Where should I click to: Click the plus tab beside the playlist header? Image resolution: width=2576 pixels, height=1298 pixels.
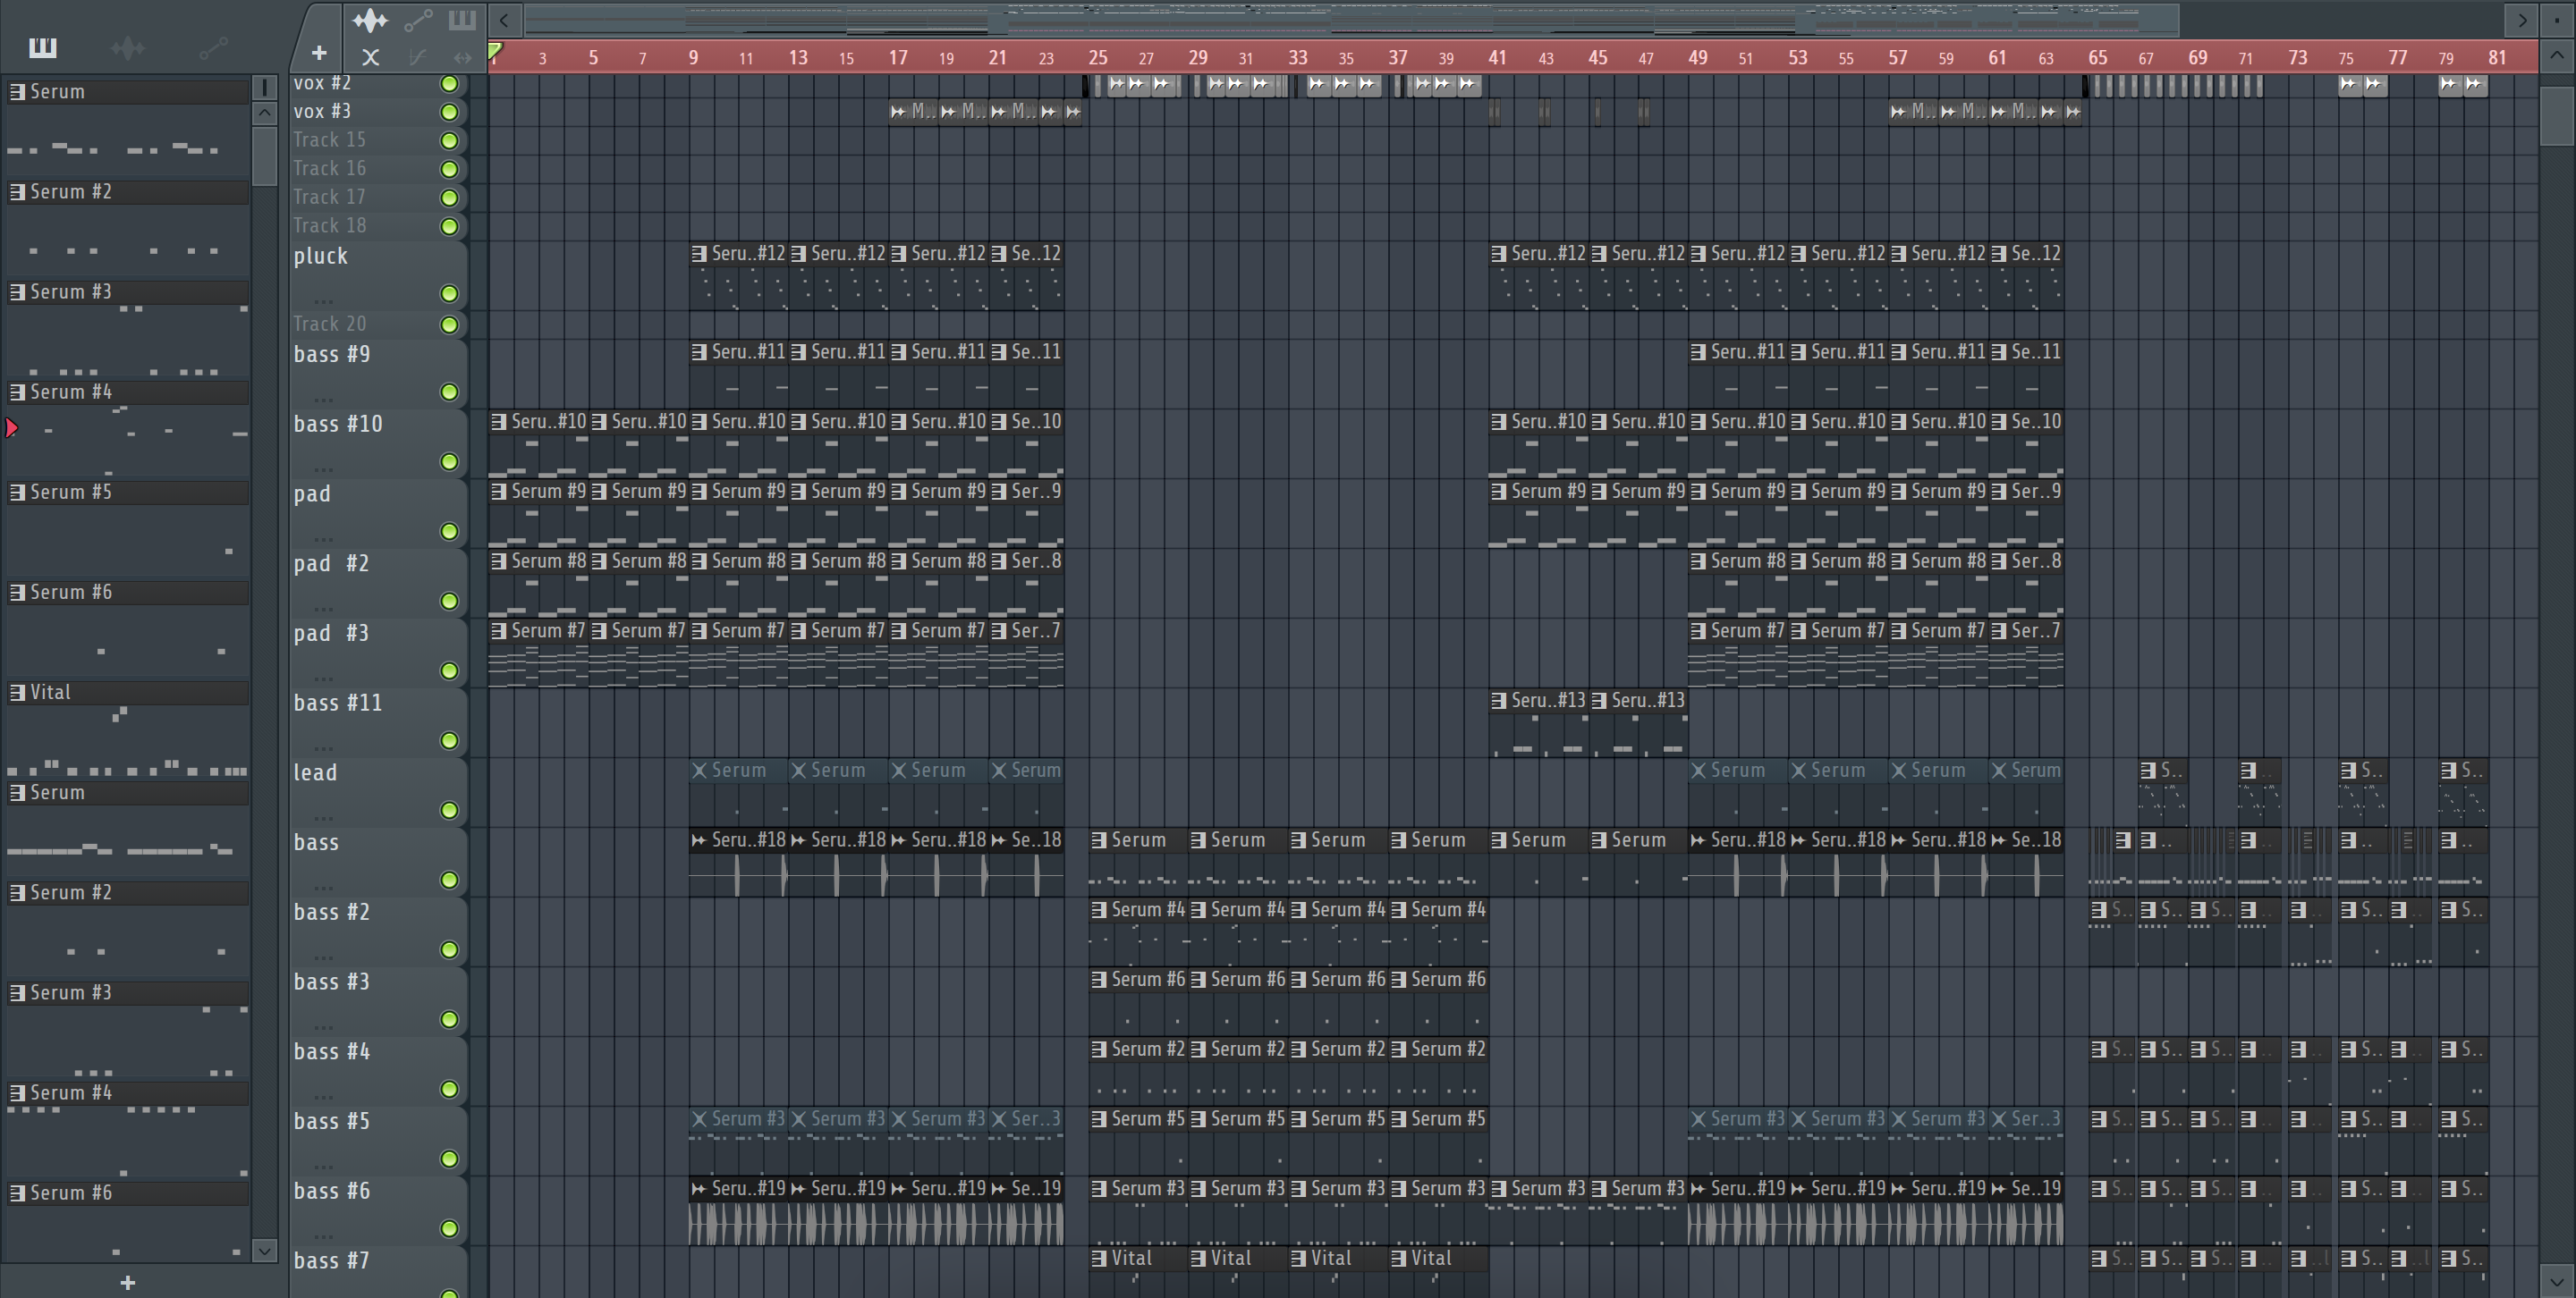(319, 52)
